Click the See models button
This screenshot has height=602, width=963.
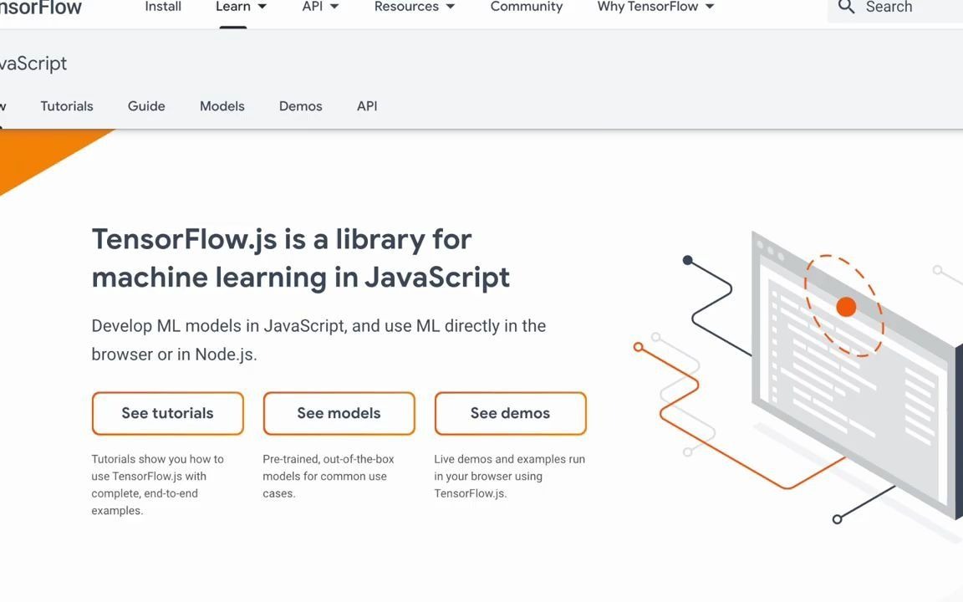pyautogui.click(x=339, y=413)
